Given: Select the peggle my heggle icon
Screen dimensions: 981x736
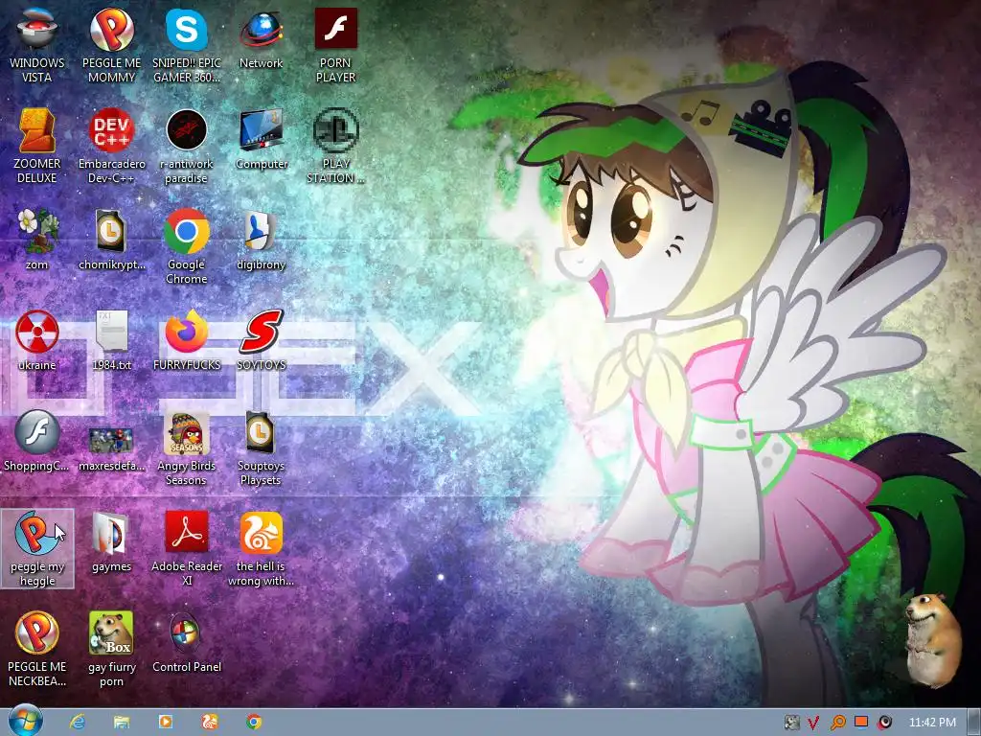Looking at the screenshot, I should [37, 549].
